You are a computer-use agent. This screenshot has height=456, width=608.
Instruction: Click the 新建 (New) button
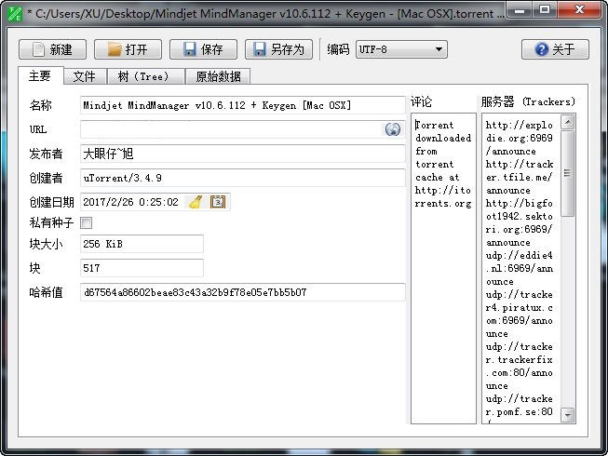(x=52, y=49)
